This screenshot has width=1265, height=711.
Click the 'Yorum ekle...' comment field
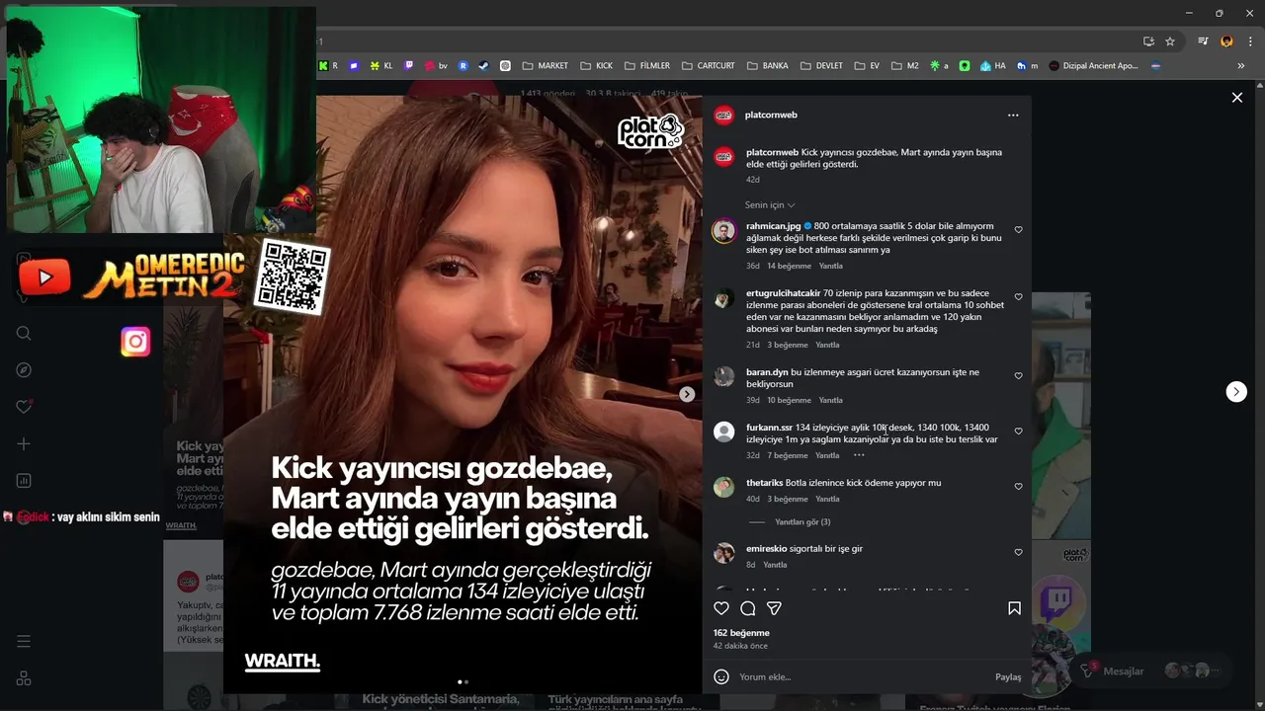pos(860,677)
